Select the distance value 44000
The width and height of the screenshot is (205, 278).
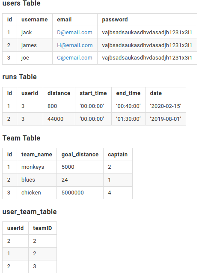pos(59,119)
